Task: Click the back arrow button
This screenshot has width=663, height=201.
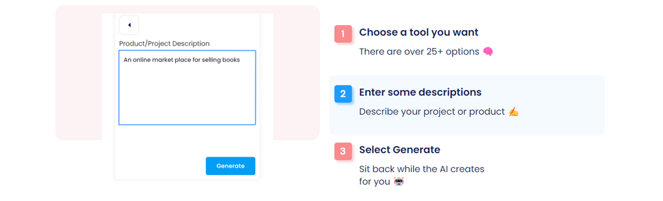Action: pos(129,25)
